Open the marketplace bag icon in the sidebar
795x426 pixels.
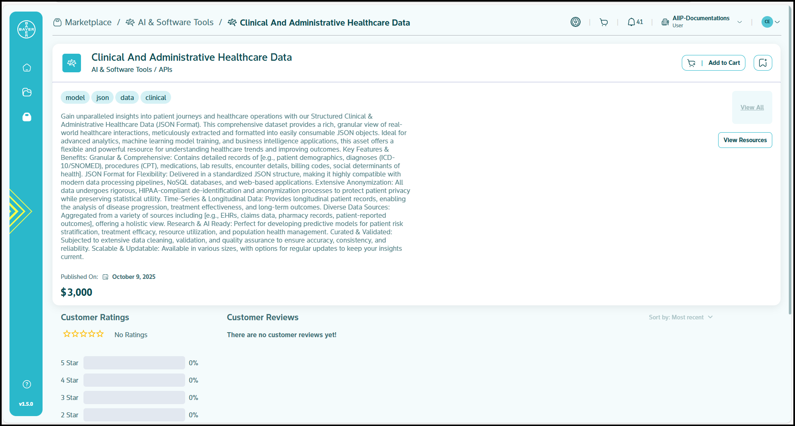(x=27, y=117)
